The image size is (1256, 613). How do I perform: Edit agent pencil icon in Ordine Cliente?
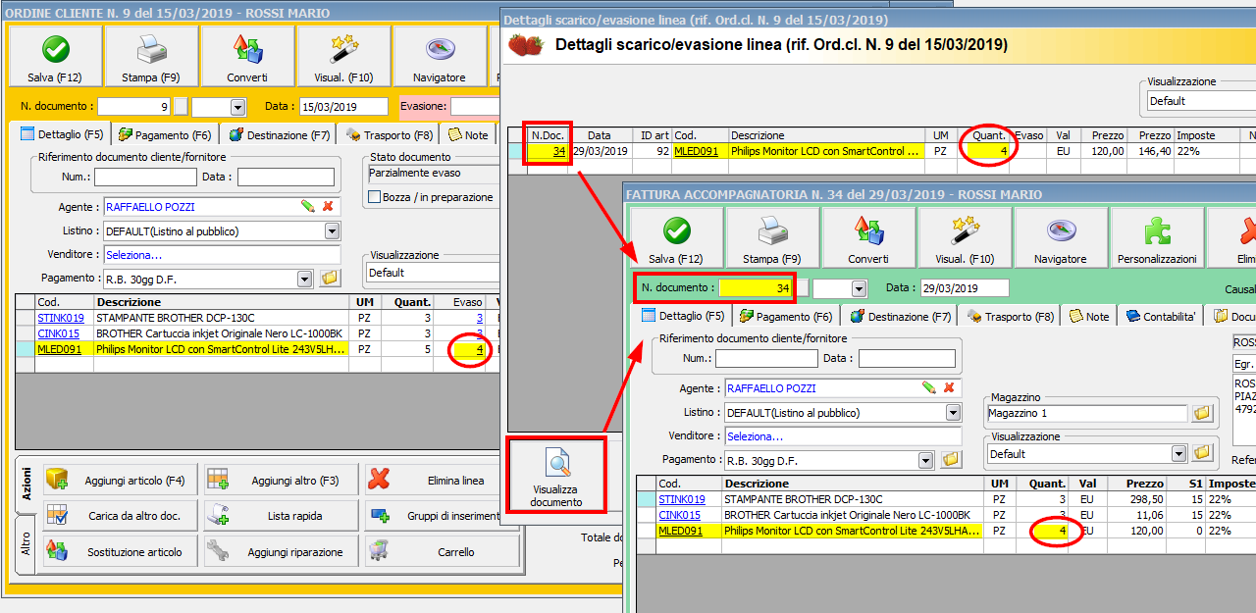coord(308,207)
